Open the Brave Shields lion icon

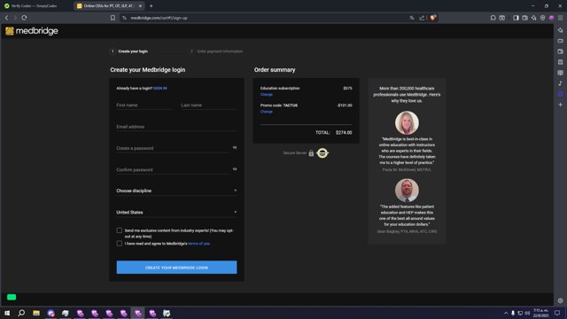(x=433, y=18)
